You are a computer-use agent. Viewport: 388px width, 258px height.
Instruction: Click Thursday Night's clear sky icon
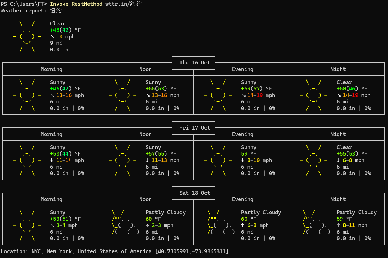pyautogui.click(x=313, y=95)
